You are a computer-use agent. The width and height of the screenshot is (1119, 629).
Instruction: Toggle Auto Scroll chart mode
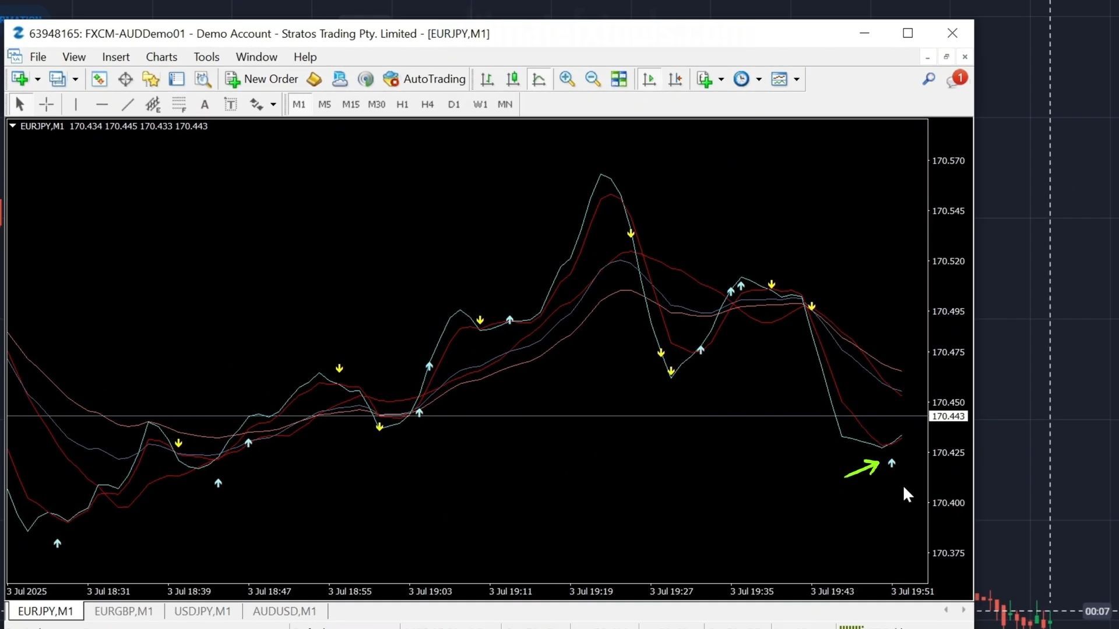pos(649,79)
